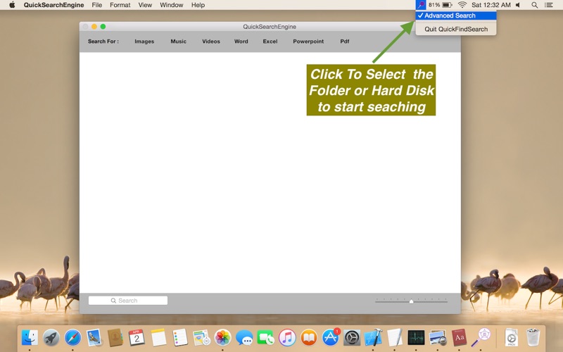Open App Store icon with badge
This screenshot has height=352, width=563.
pos(330,338)
